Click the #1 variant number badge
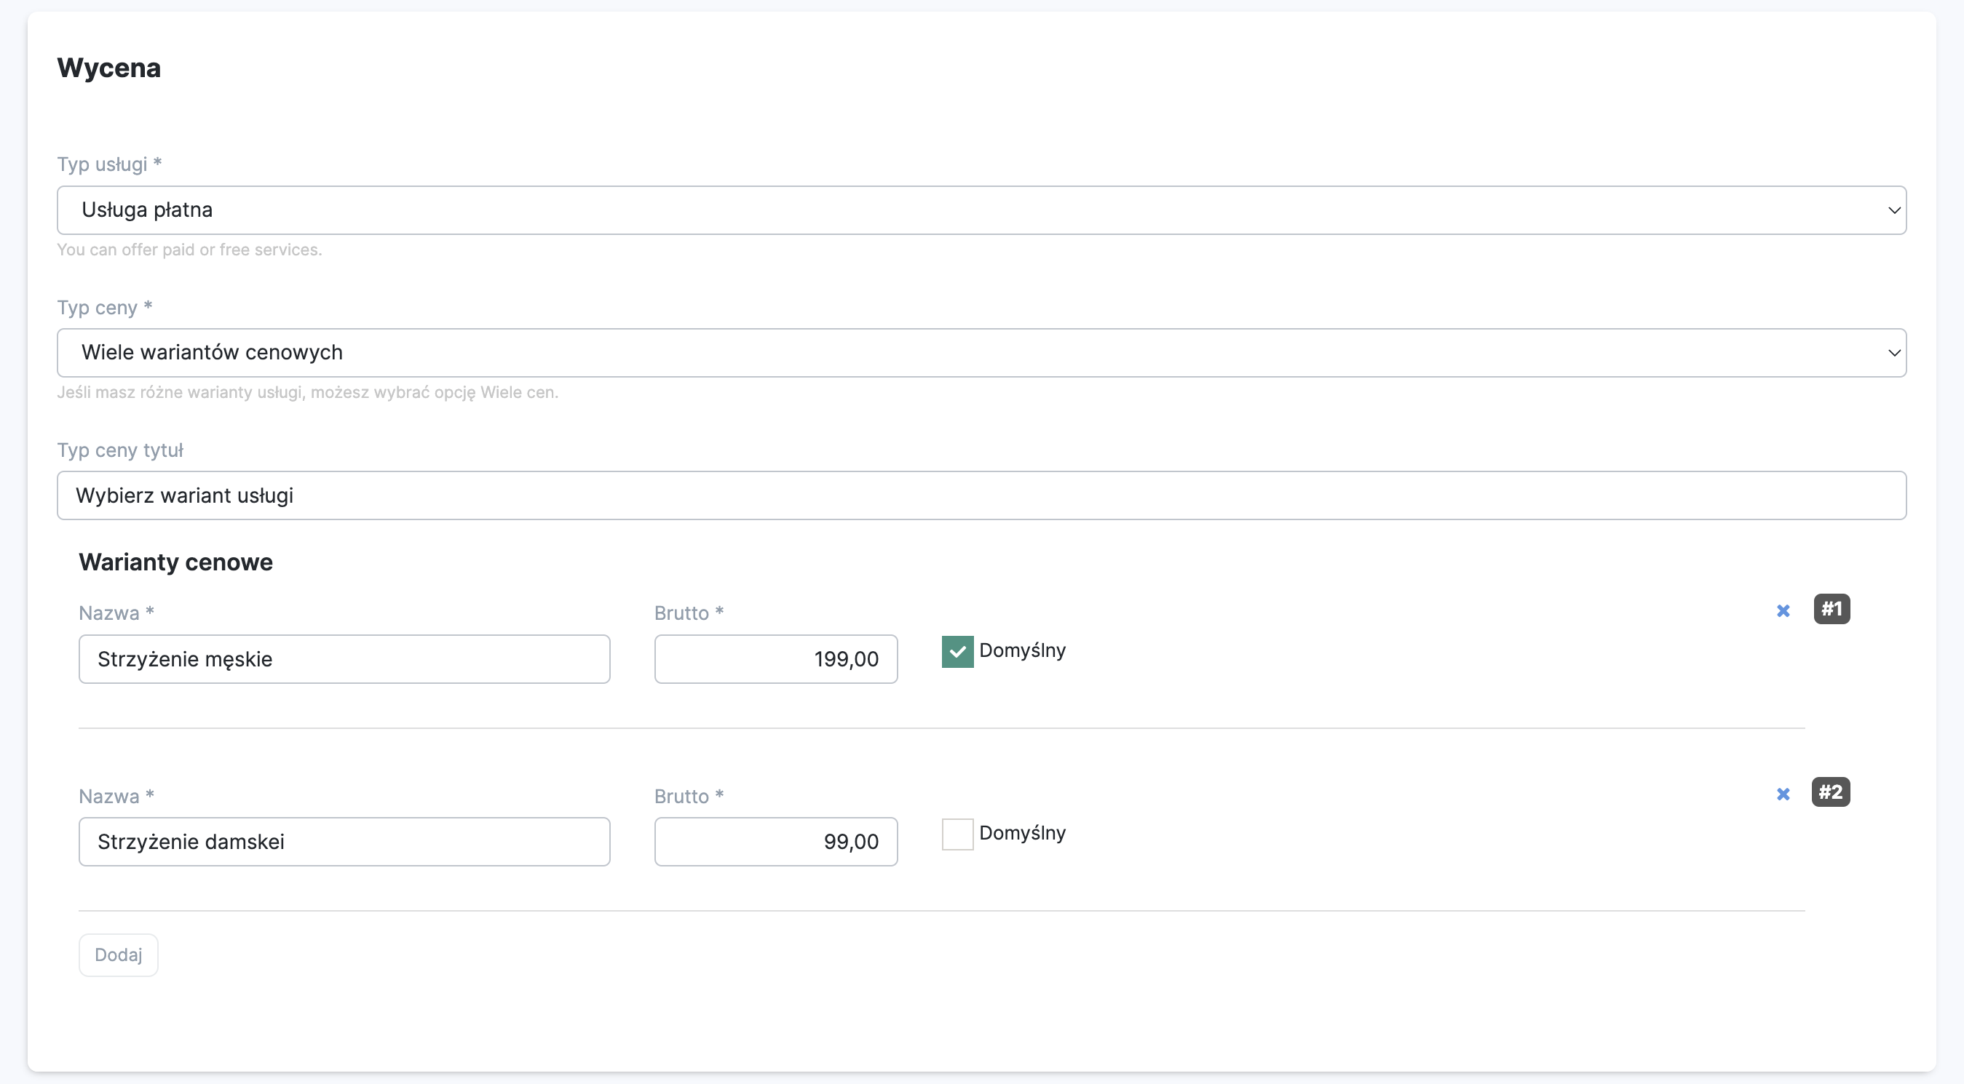Image resolution: width=1964 pixels, height=1084 pixels. pyautogui.click(x=1832, y=609)
